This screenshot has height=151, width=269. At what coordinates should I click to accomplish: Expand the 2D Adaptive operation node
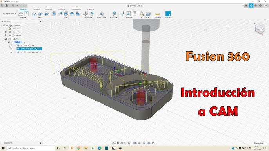(x=11, y=49)
